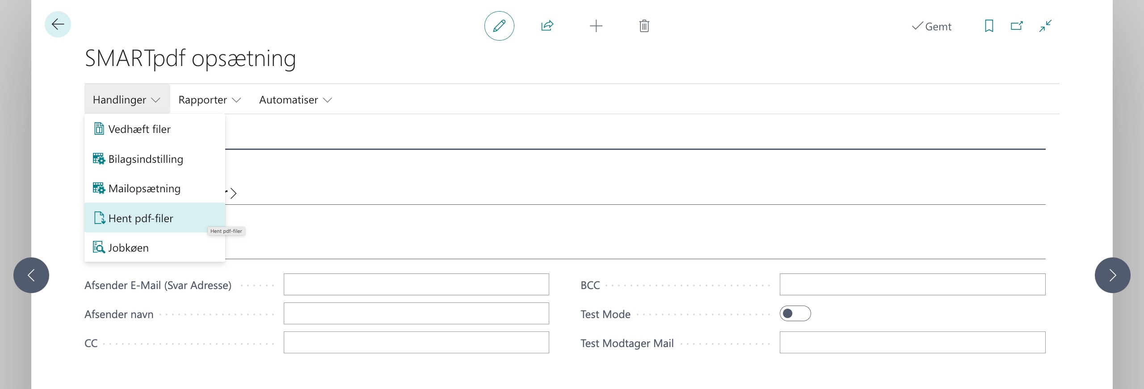Expand the Rapporter dropdown

point(209,100)
